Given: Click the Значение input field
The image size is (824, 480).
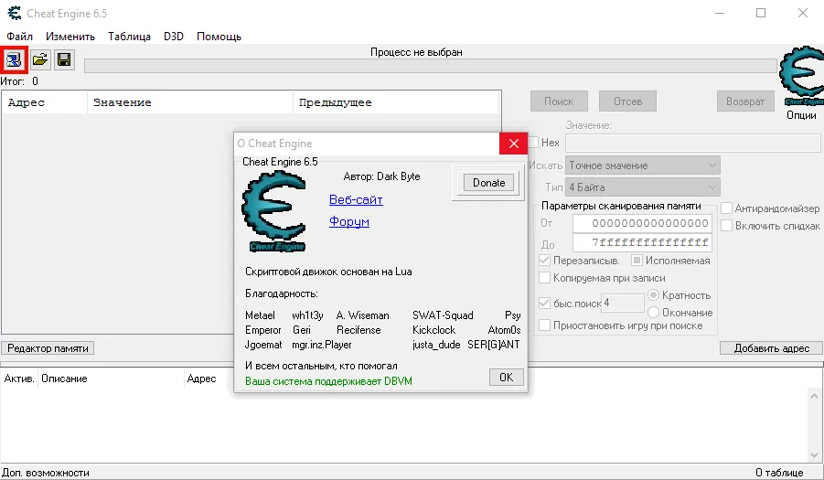Looking at the screenshot, I should (692, 143).
